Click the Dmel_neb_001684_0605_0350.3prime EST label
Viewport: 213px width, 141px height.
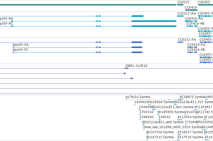[173, 127]
